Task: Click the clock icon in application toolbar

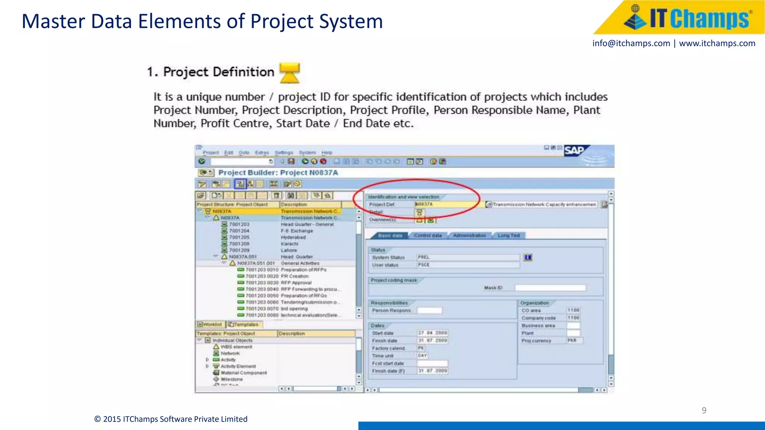Action: point(297,184)
